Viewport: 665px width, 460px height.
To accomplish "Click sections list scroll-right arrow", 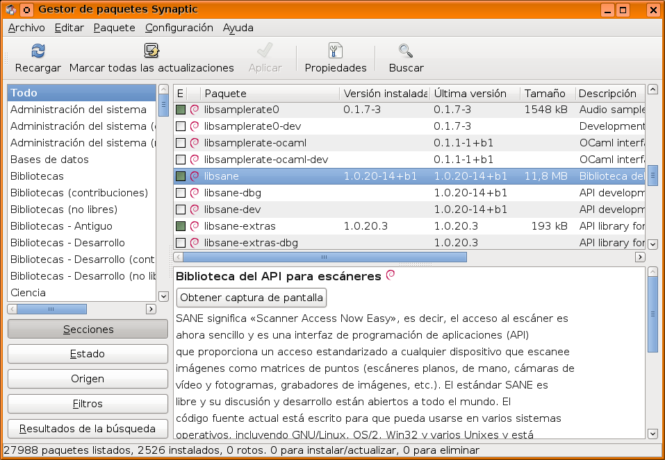I will [x=151, y=309].
